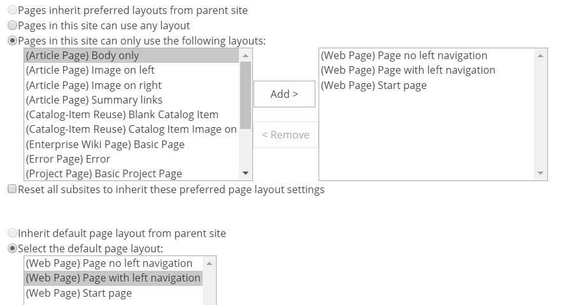The image size is (567, 305).
Task: Click the available layouts scrollbar thumb
Action: (x=245, y=95)
